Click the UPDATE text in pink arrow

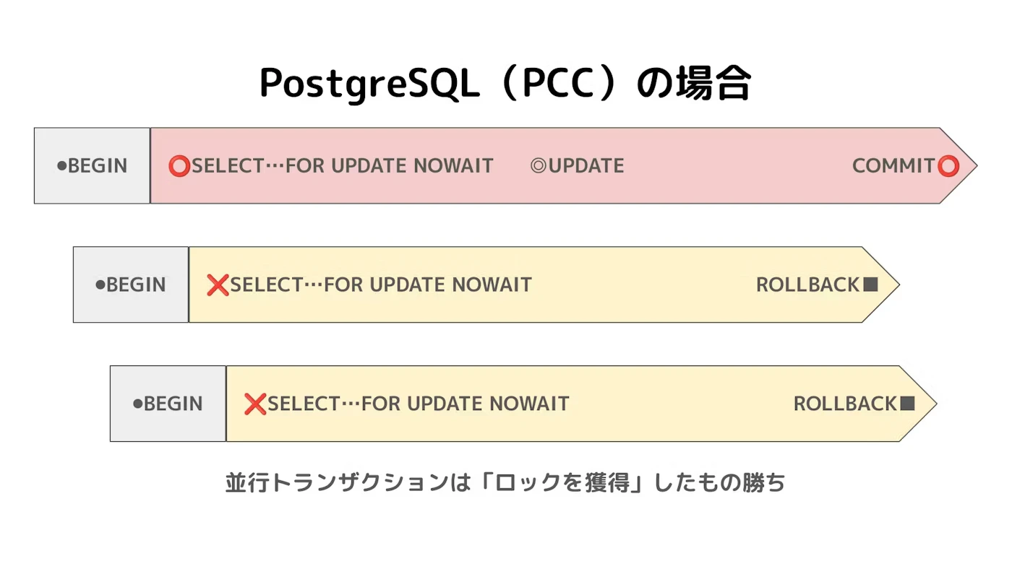pos(586,166)
